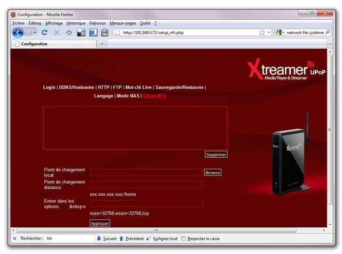Bookmark this page with the star icon
Image resolution: width=342 pixels, height=254 pixels.
coord(262,33)
